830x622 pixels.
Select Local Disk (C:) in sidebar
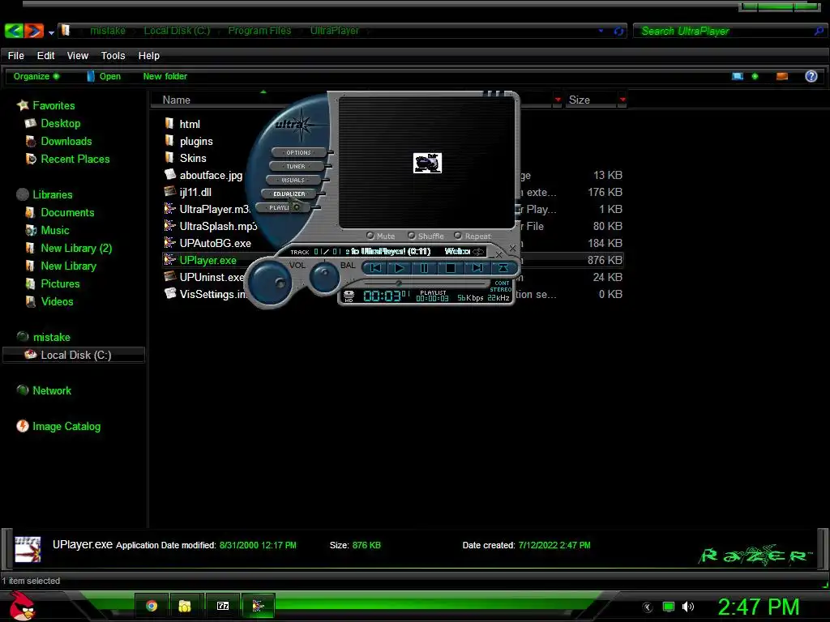point(74,355)
